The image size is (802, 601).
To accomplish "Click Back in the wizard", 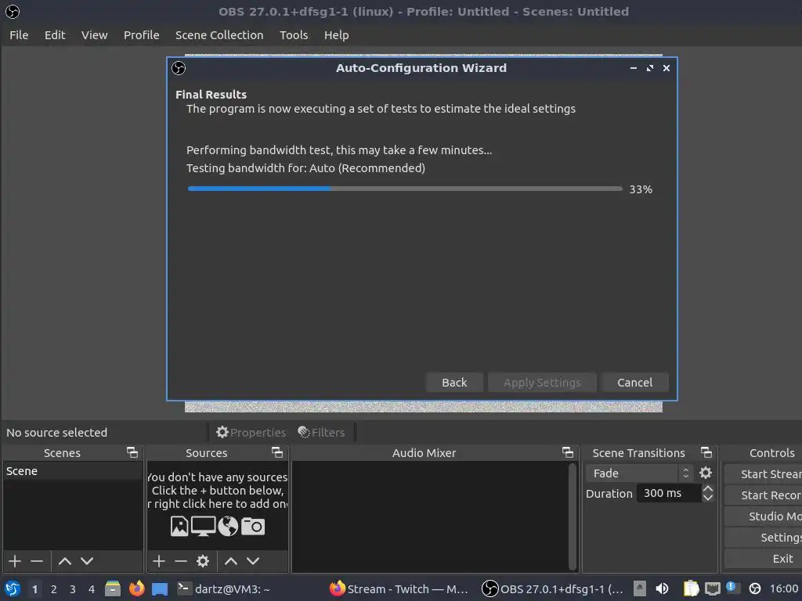I will click(454, 382).
